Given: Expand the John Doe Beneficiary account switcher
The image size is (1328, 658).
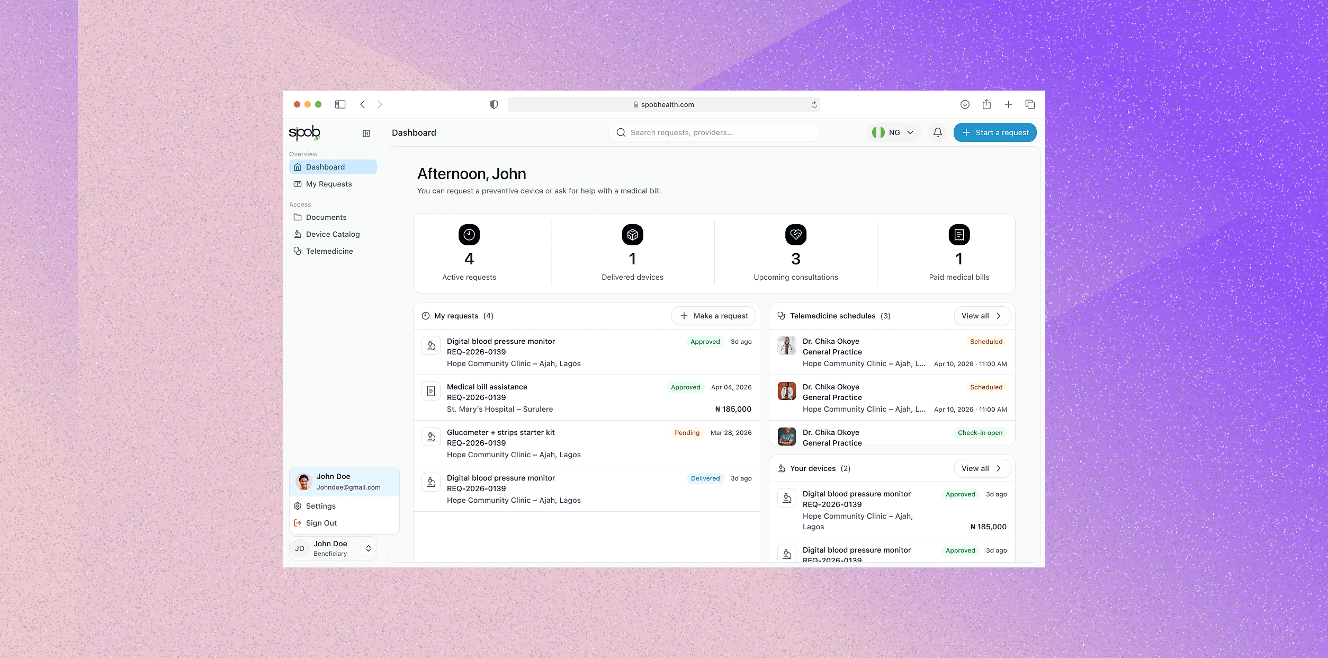Looking at the screenshot, I should [333, 548].
